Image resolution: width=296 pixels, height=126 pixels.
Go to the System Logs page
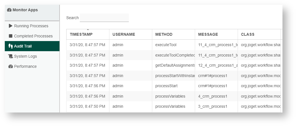[x=25, y=56]
